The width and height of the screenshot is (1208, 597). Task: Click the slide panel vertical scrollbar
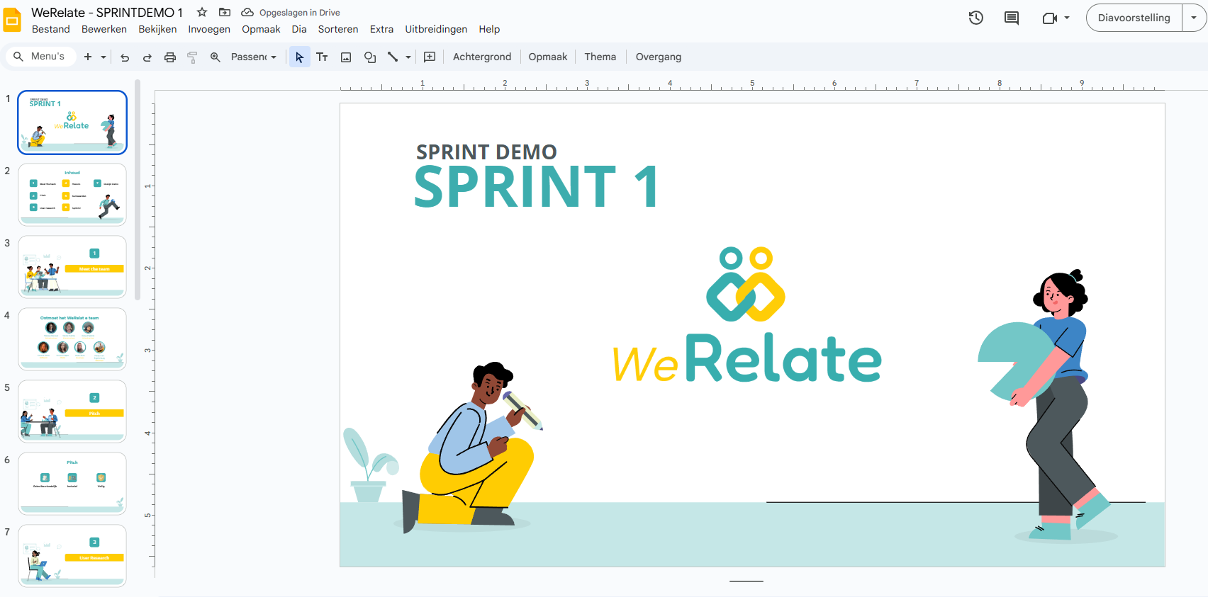(138, 191)
